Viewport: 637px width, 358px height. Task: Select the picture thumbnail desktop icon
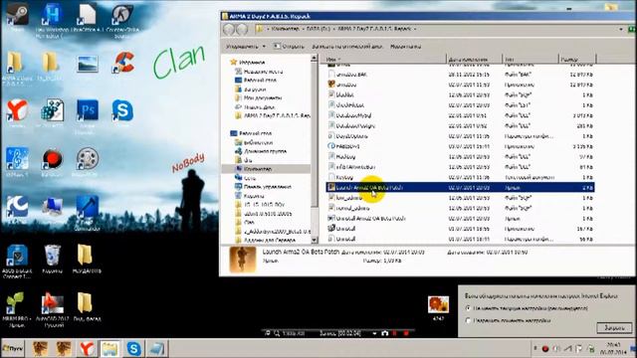pos(87,64)
